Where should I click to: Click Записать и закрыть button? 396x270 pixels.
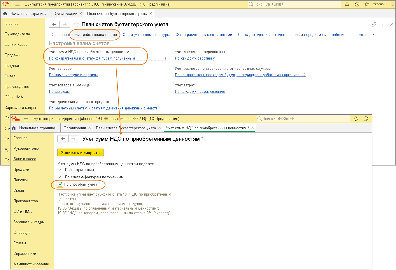tap(80, 153)
